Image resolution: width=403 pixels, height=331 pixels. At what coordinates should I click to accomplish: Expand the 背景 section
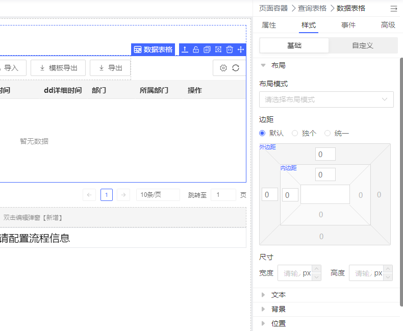point(263,309)
